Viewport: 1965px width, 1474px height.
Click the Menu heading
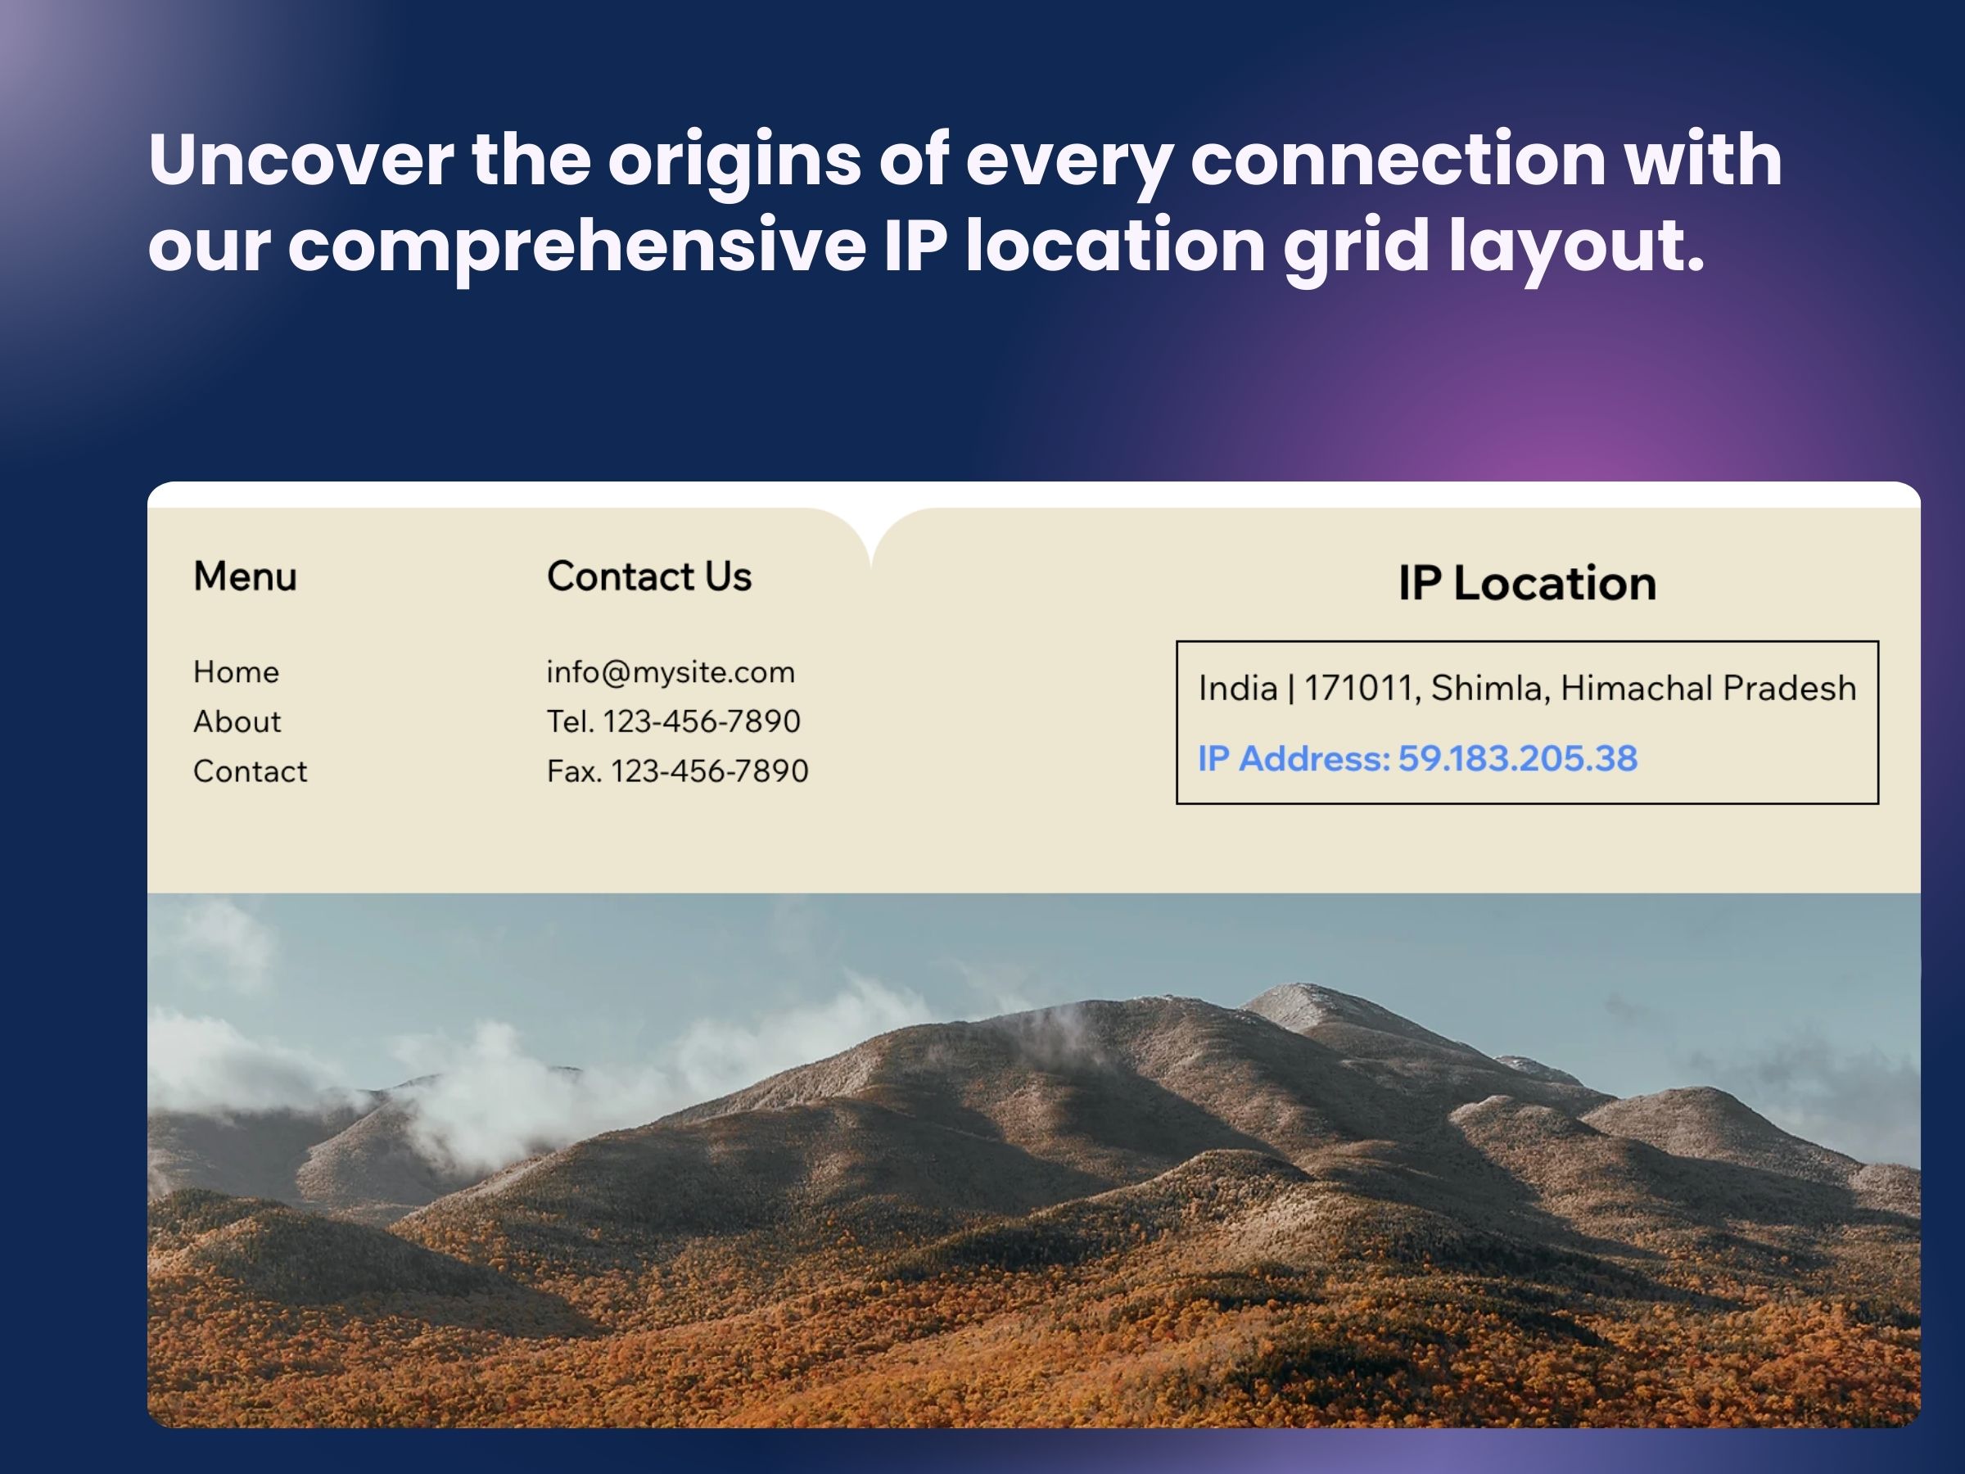pos(245,576)
